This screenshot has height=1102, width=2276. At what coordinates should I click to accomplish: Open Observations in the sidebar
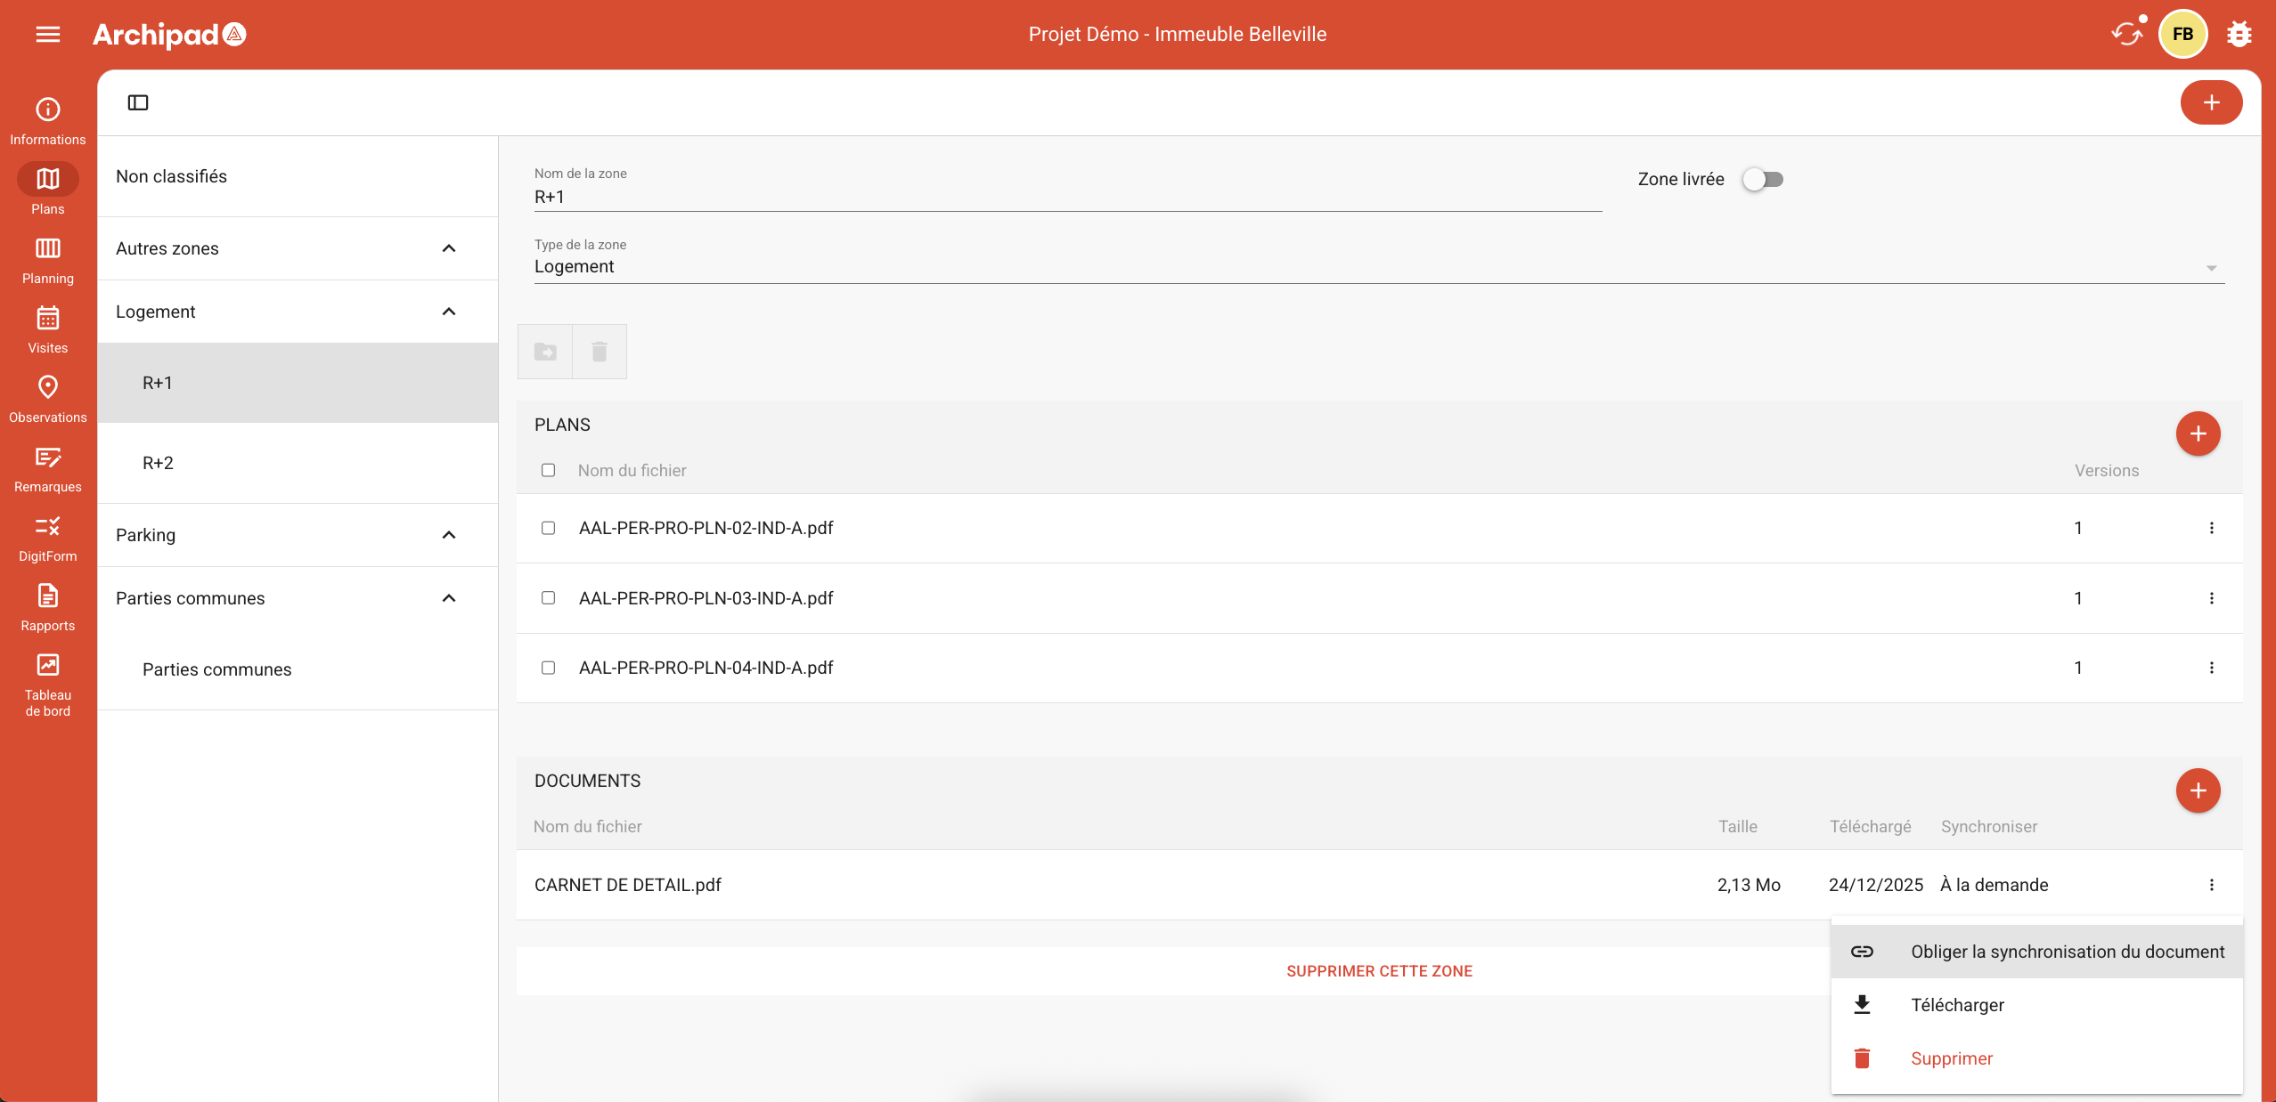(48, 398)
